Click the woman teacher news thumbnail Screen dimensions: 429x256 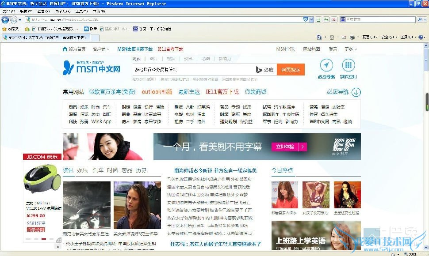[138, 205]
